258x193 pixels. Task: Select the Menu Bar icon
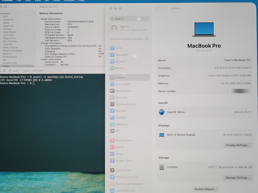(x=112, y=98)
